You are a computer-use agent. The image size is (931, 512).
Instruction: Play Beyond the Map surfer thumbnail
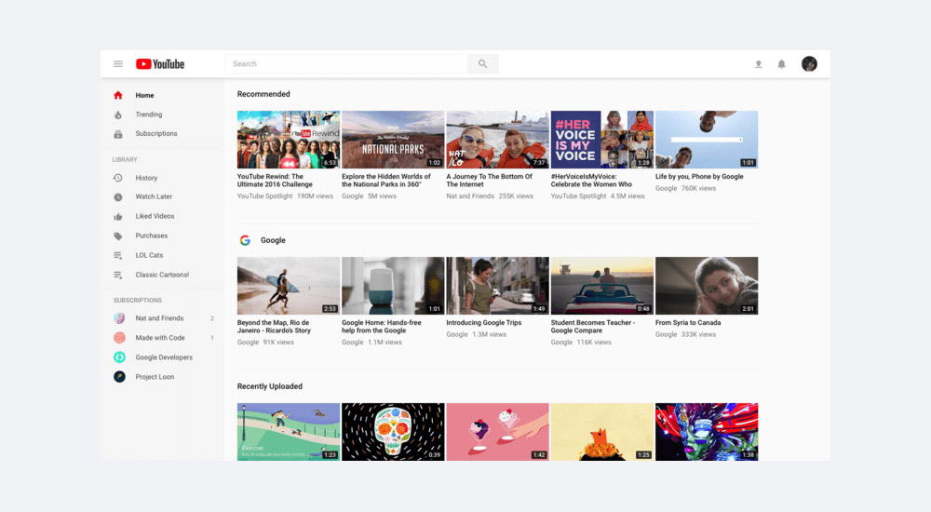(289, 286)
